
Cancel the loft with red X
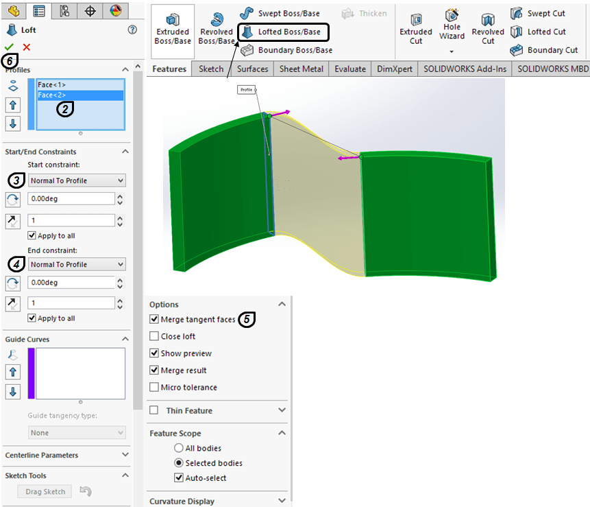(27, 47)
